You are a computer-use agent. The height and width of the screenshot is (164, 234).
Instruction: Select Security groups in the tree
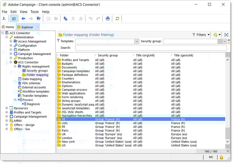(37, 71)
